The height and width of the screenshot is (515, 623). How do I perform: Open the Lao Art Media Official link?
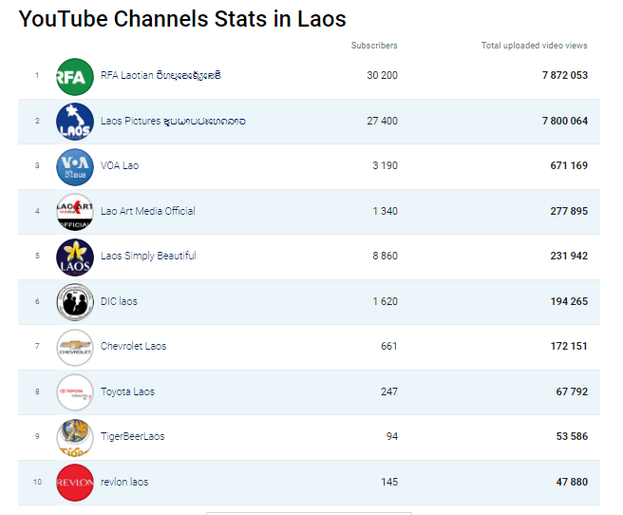pyautogui.click(x=148, y=211)
